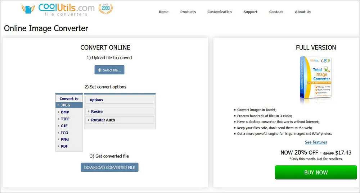Viewport: 360px width, 193px height.
Task: Open the See features link
Action: click(x=316, y=142)
